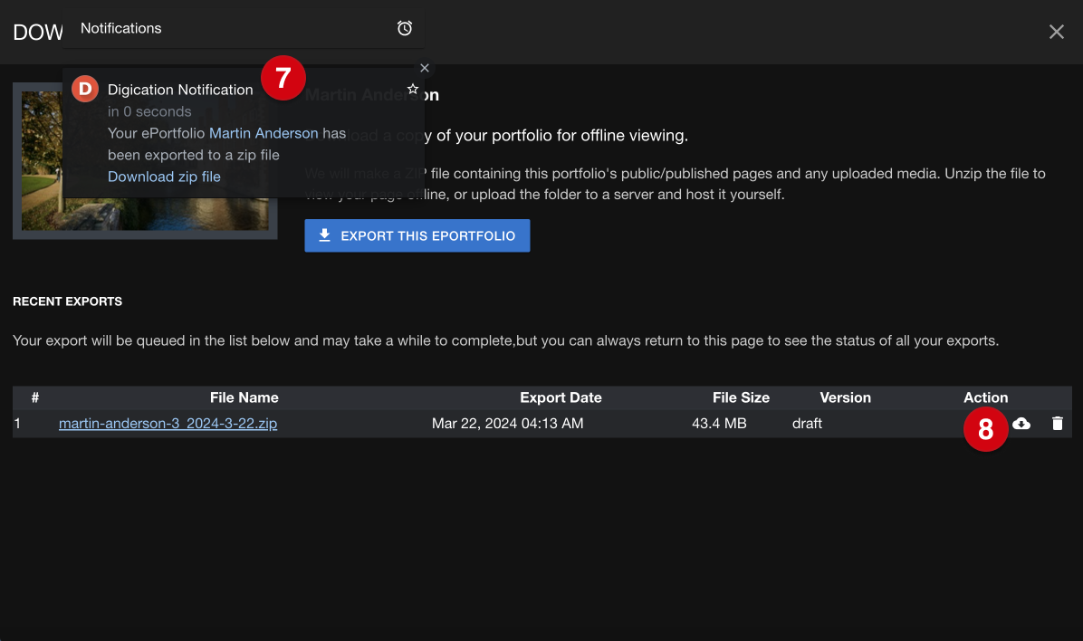Star the Digication notification
This screenshot has width=1083, height=641.
(x=412, y=89)
